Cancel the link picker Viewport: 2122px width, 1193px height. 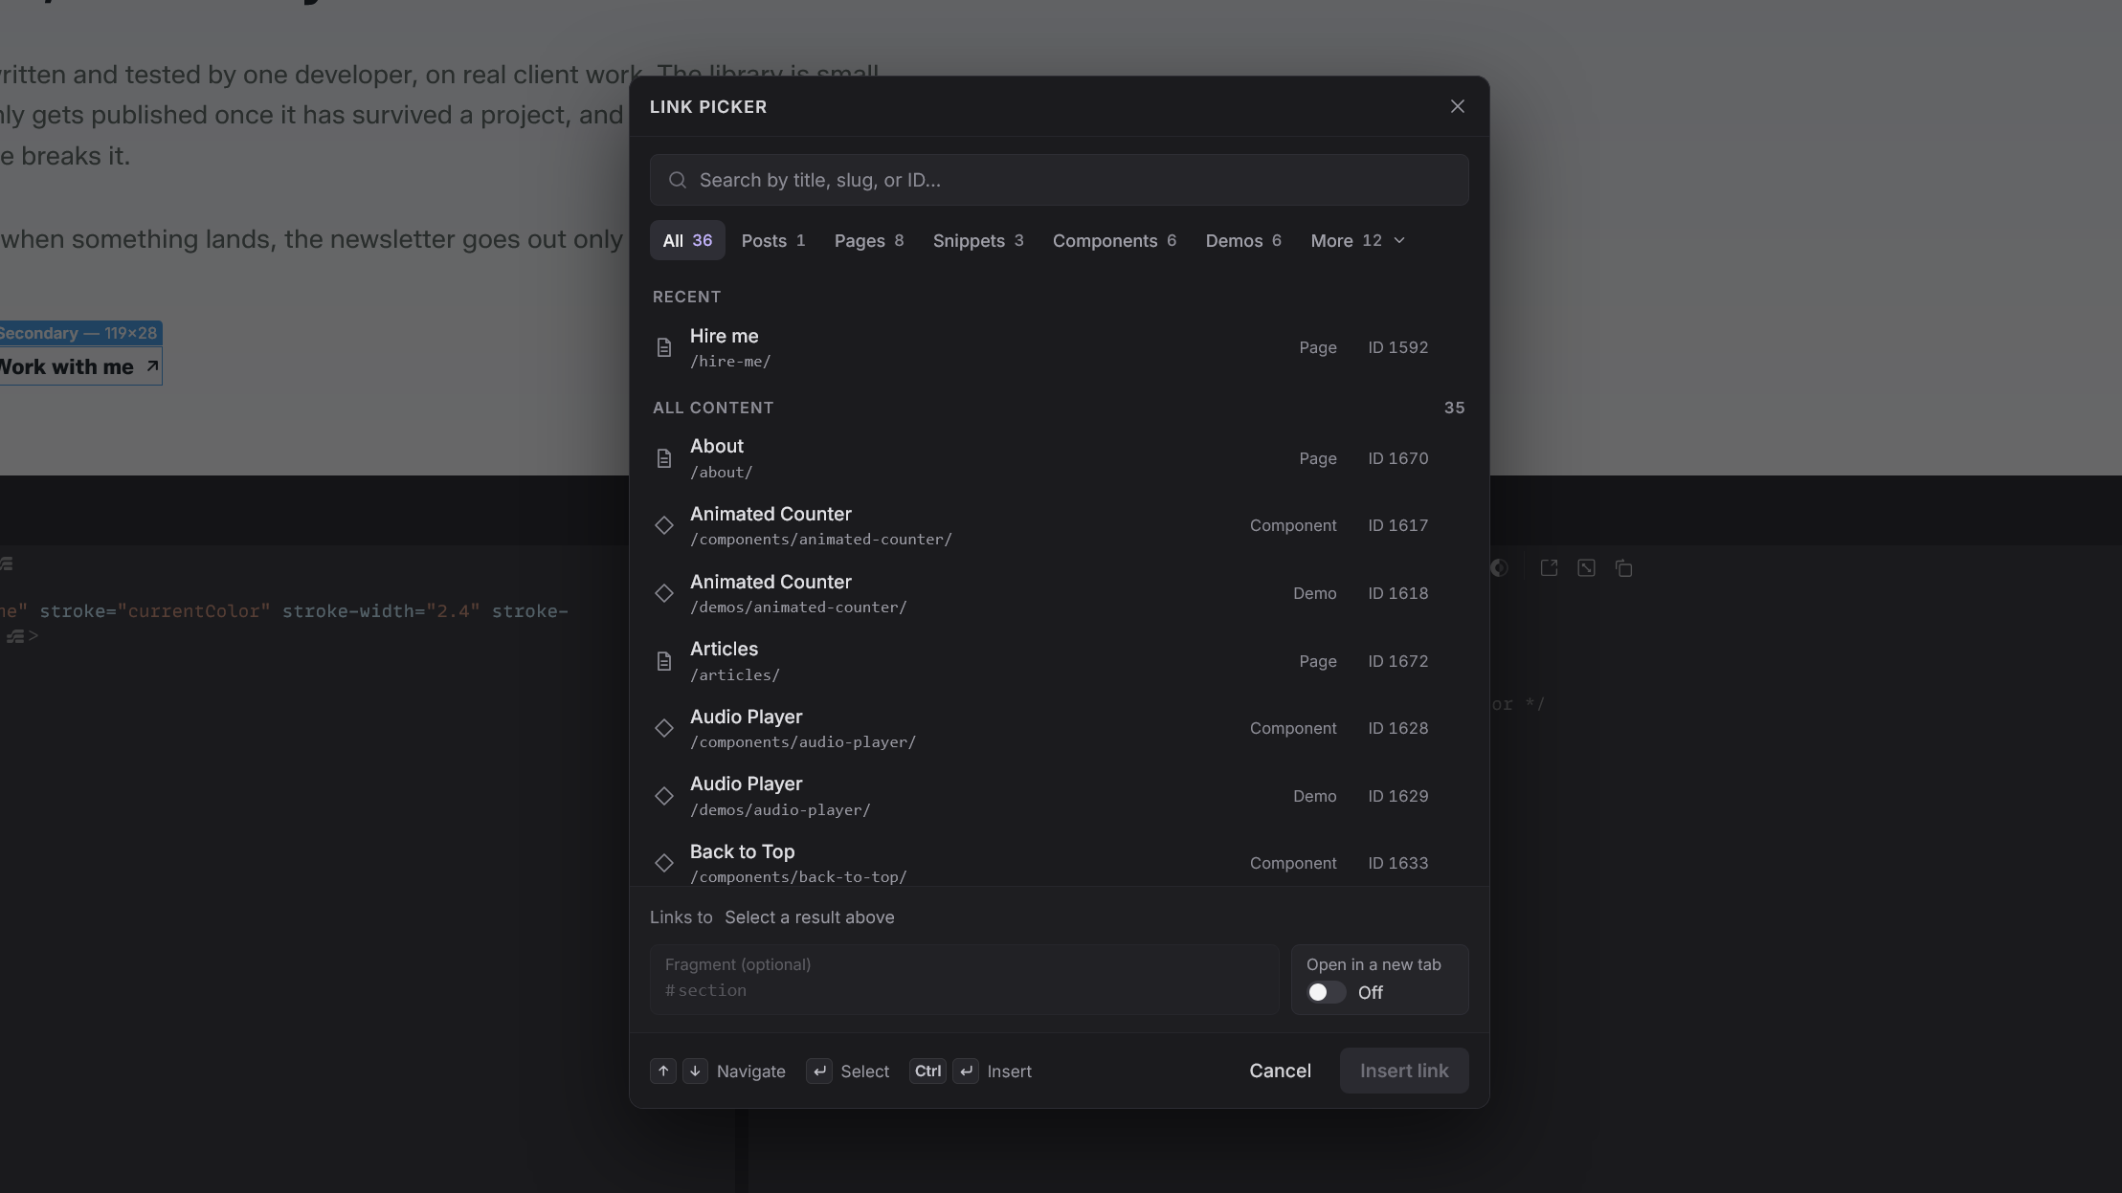pos(1280,1071)
